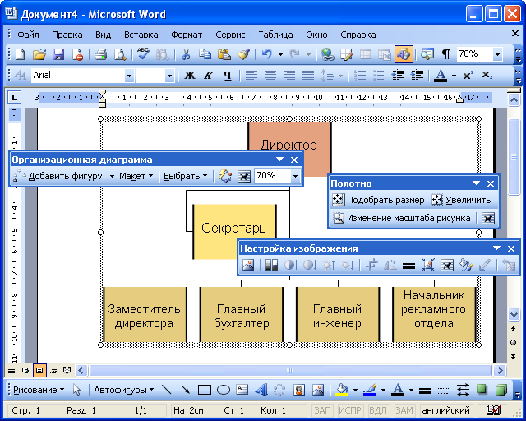The width and height of the screenshot is (526, 421).
Task: Toggle the bulleted list
Action: click(379, 75)
